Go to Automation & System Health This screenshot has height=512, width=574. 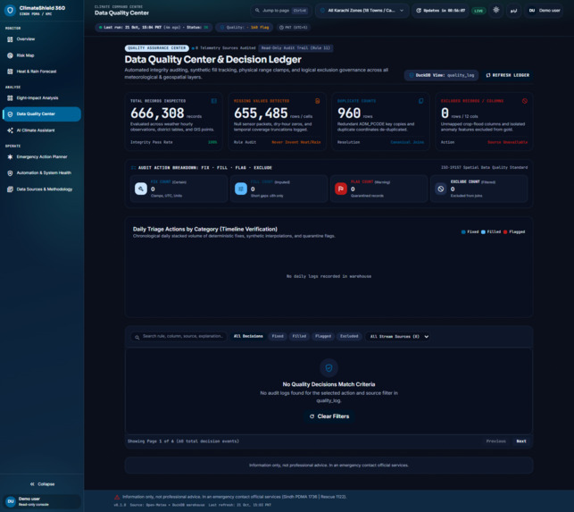click(x=42, y=173)
